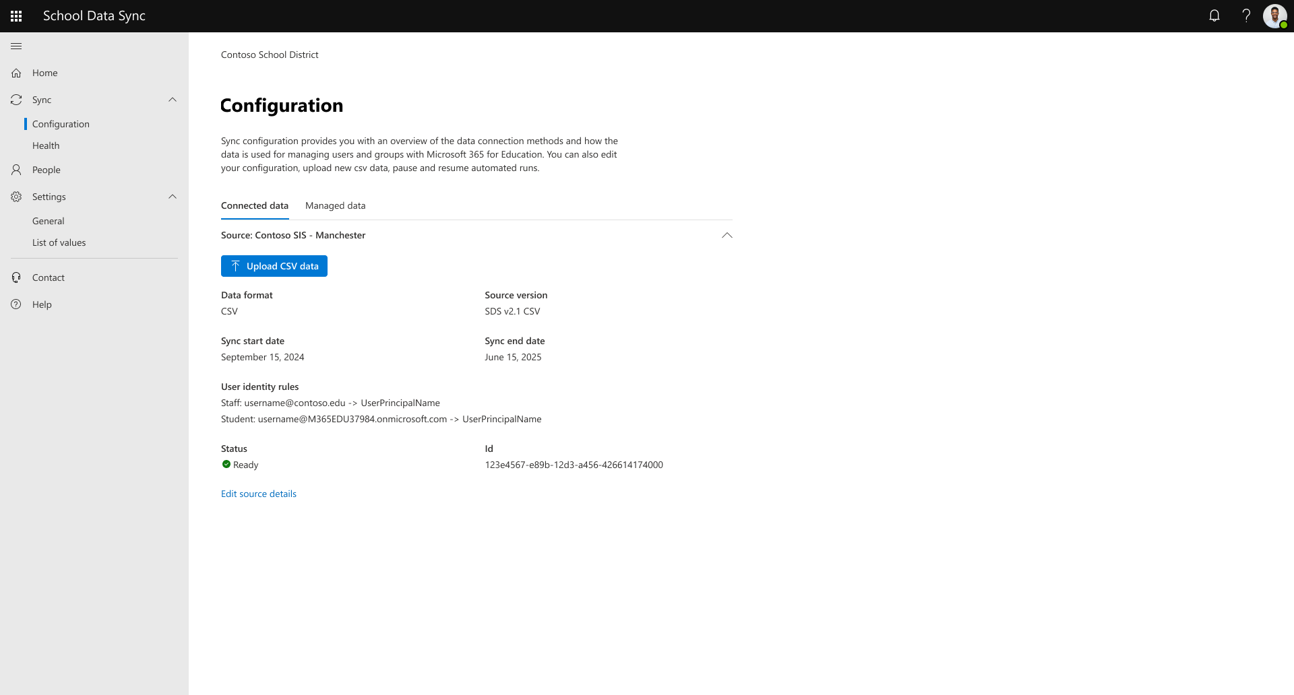This screenshot has height=695, width=1294.
Task: Click the Sync circular arrows icon
Action: pos(16,100)
